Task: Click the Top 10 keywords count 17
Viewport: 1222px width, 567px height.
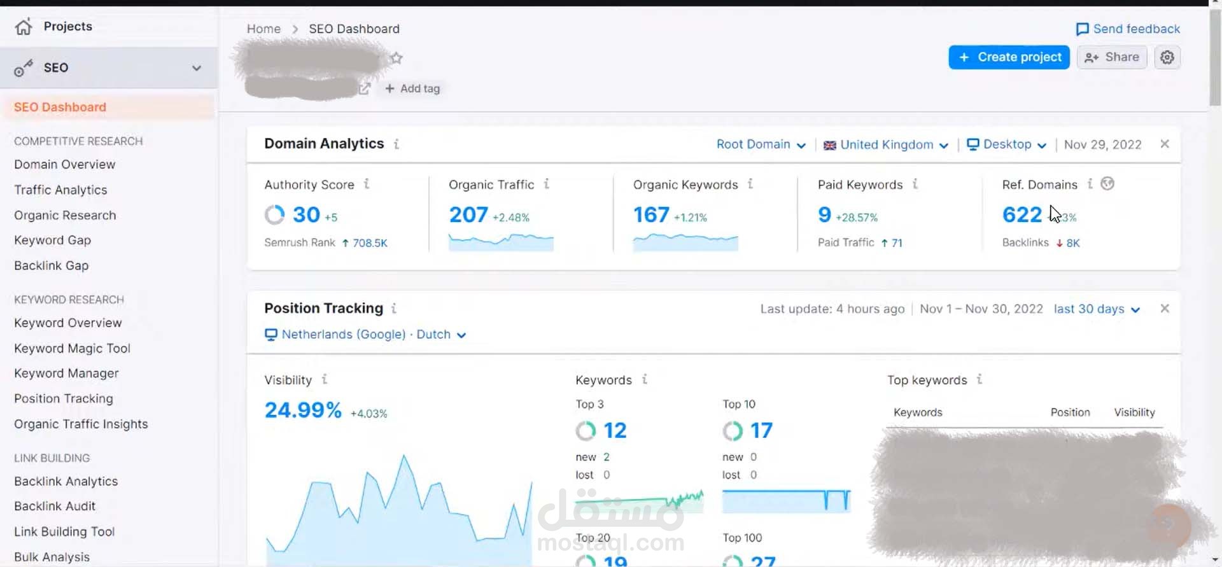Action: click(x=761, y=431)
